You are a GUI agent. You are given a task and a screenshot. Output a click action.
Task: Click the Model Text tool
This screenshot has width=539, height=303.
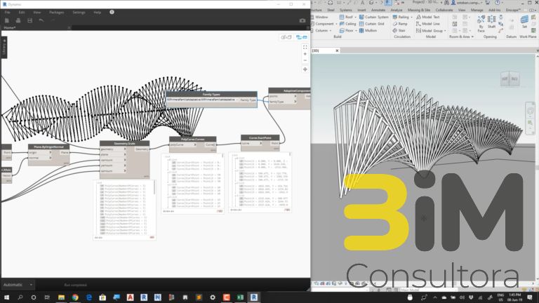pos(428,17)
